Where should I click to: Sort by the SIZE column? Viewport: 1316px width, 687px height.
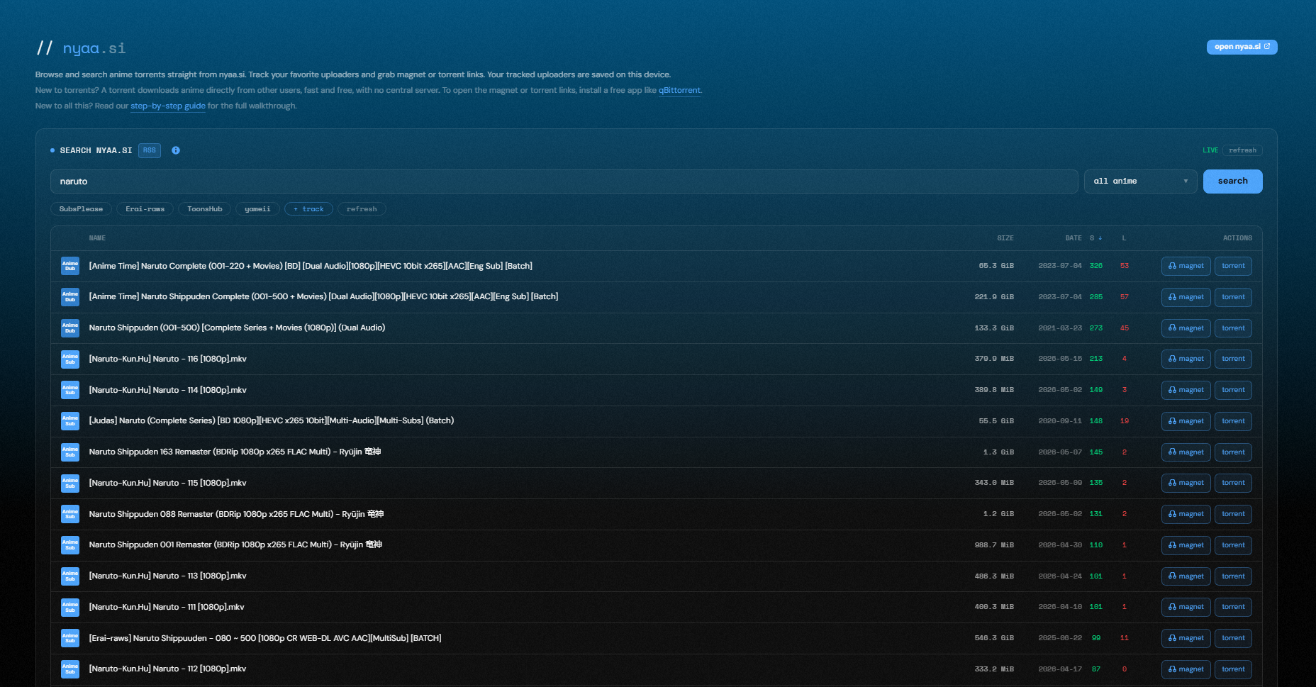click(1005, 238)
